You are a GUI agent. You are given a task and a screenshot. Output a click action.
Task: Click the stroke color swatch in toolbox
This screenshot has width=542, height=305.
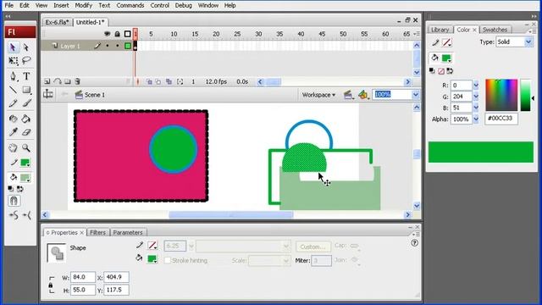pos(25,163)
